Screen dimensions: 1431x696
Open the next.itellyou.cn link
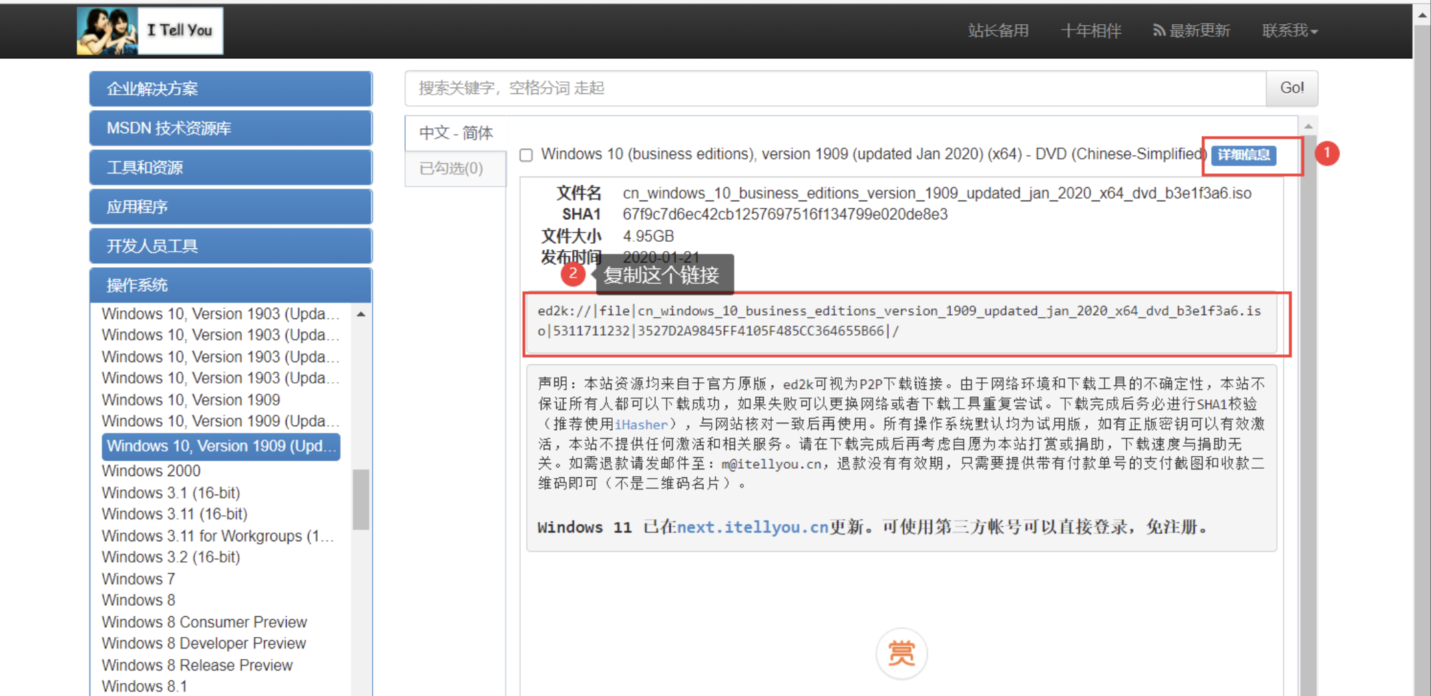pos(753,527)
